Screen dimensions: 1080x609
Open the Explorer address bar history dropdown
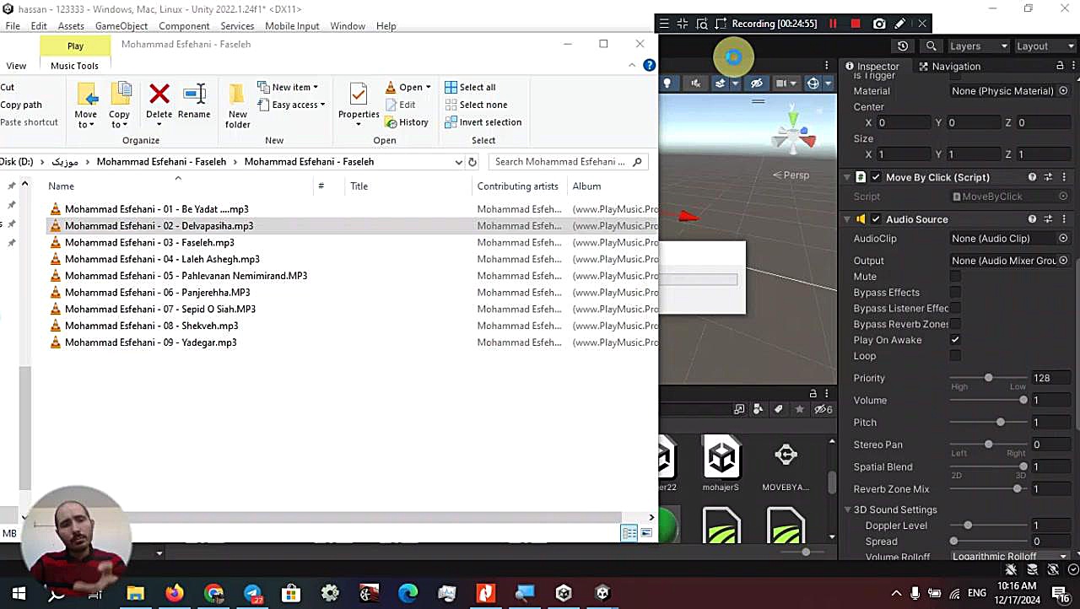pyautogui.click(x=458, y=162)
